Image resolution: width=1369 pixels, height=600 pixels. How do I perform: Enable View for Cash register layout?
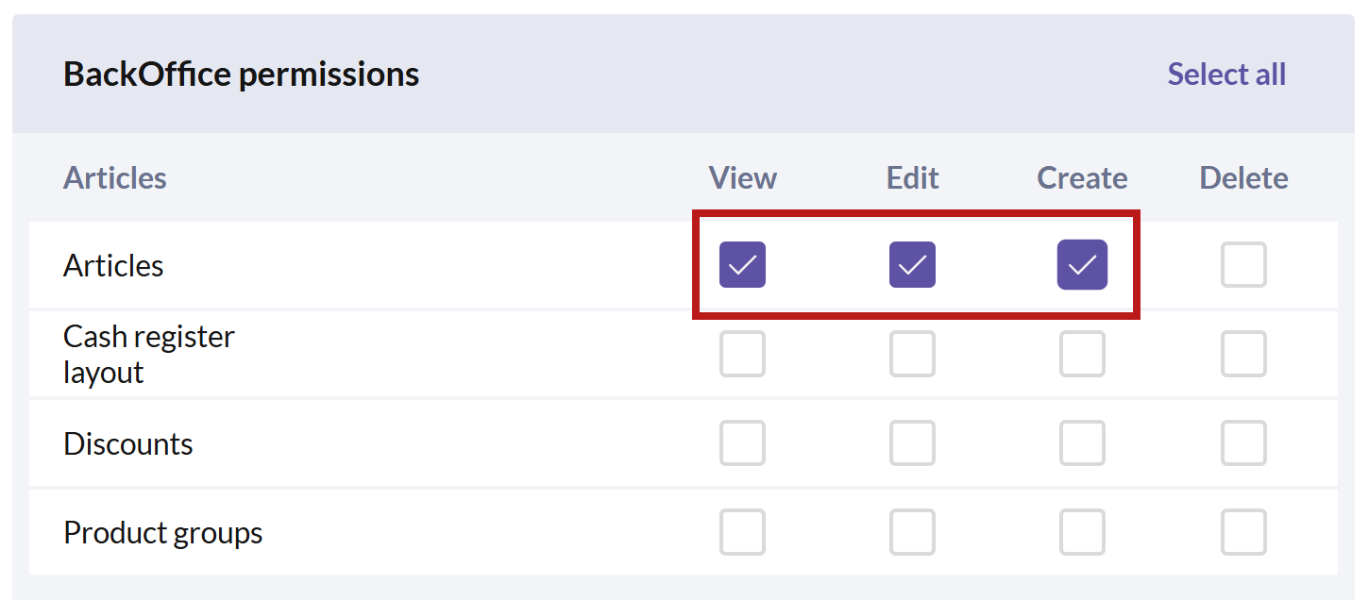(x=742, y=354)
